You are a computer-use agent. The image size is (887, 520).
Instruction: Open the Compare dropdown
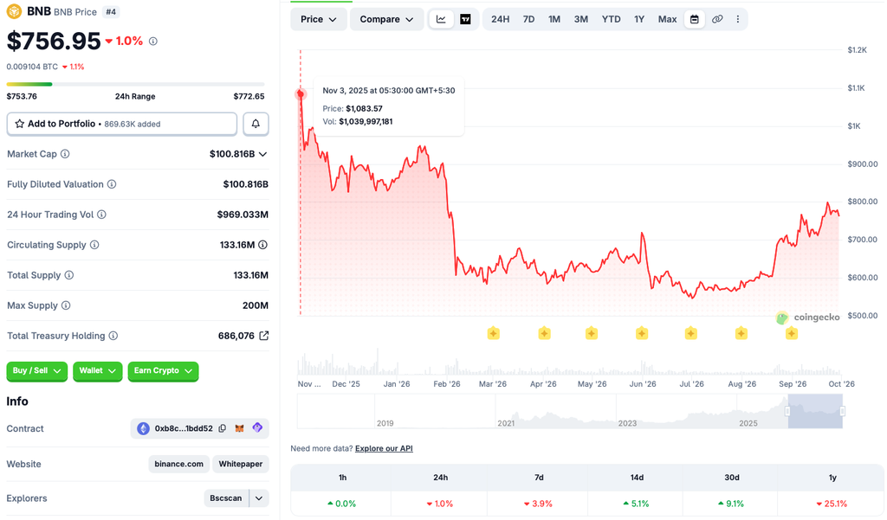[x=386, y=19]
